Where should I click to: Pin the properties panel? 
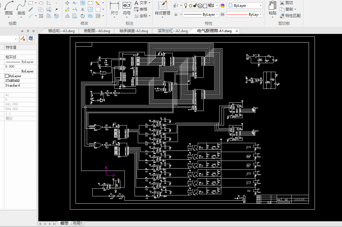tap(28, 31)
